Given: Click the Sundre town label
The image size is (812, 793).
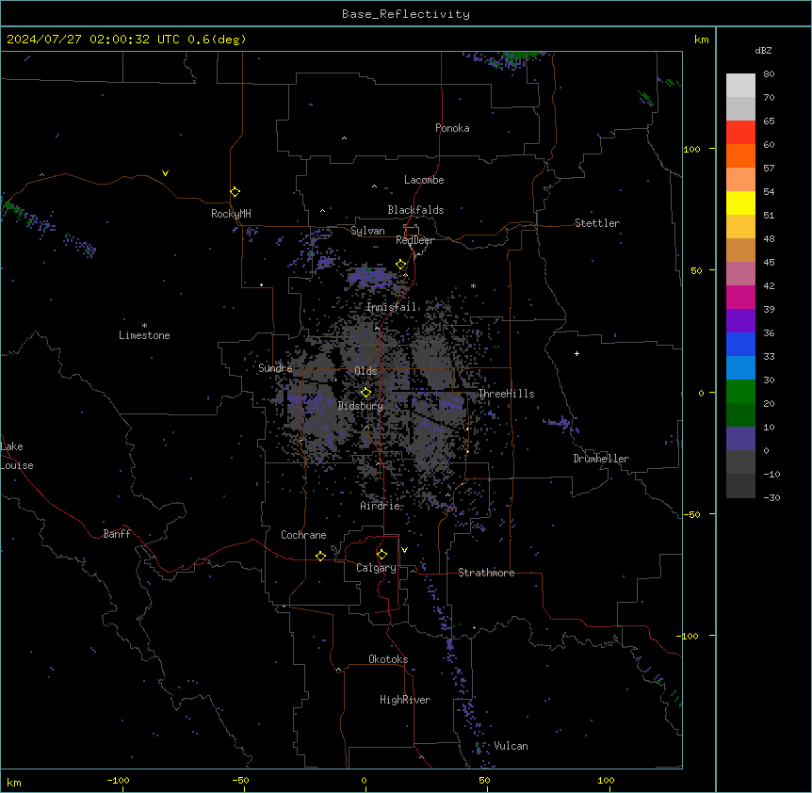Looking at the screenshot, I should click(275, 368).
